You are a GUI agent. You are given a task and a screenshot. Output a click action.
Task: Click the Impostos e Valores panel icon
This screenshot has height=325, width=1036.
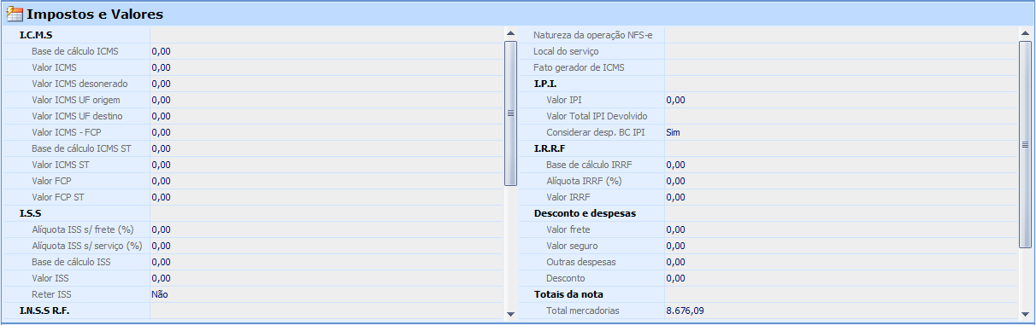pos(15,14)
